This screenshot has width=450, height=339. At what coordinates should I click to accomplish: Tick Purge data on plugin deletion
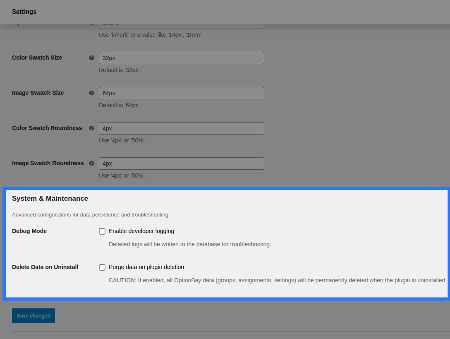pyautogui.click(x=102, y=267)
